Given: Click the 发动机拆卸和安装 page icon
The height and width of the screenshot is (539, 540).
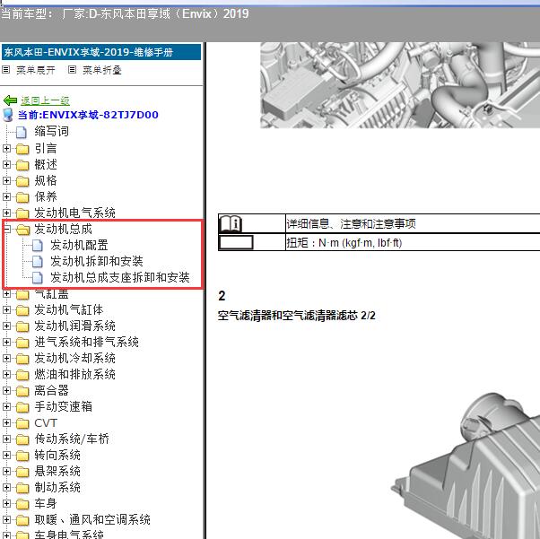Looking at the screenshot, I should tap(37, 262).
